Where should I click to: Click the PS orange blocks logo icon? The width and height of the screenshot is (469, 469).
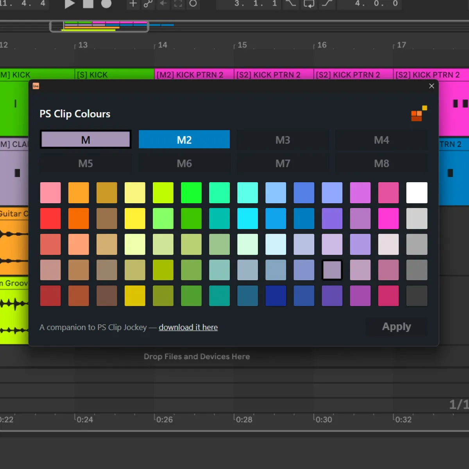click(x=419, y=113)
